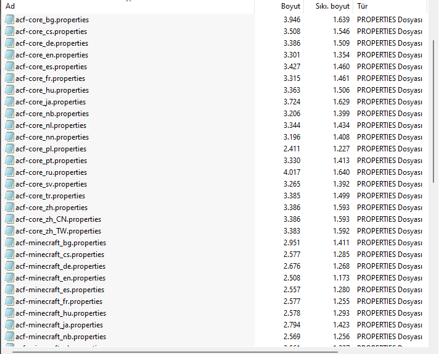
Task: Click compressed size 1.399 of acf-core_nb.properties
Action: pos(342,114)
